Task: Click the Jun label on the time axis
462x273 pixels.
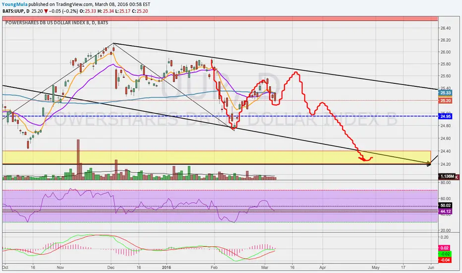Action: [431, 268]
